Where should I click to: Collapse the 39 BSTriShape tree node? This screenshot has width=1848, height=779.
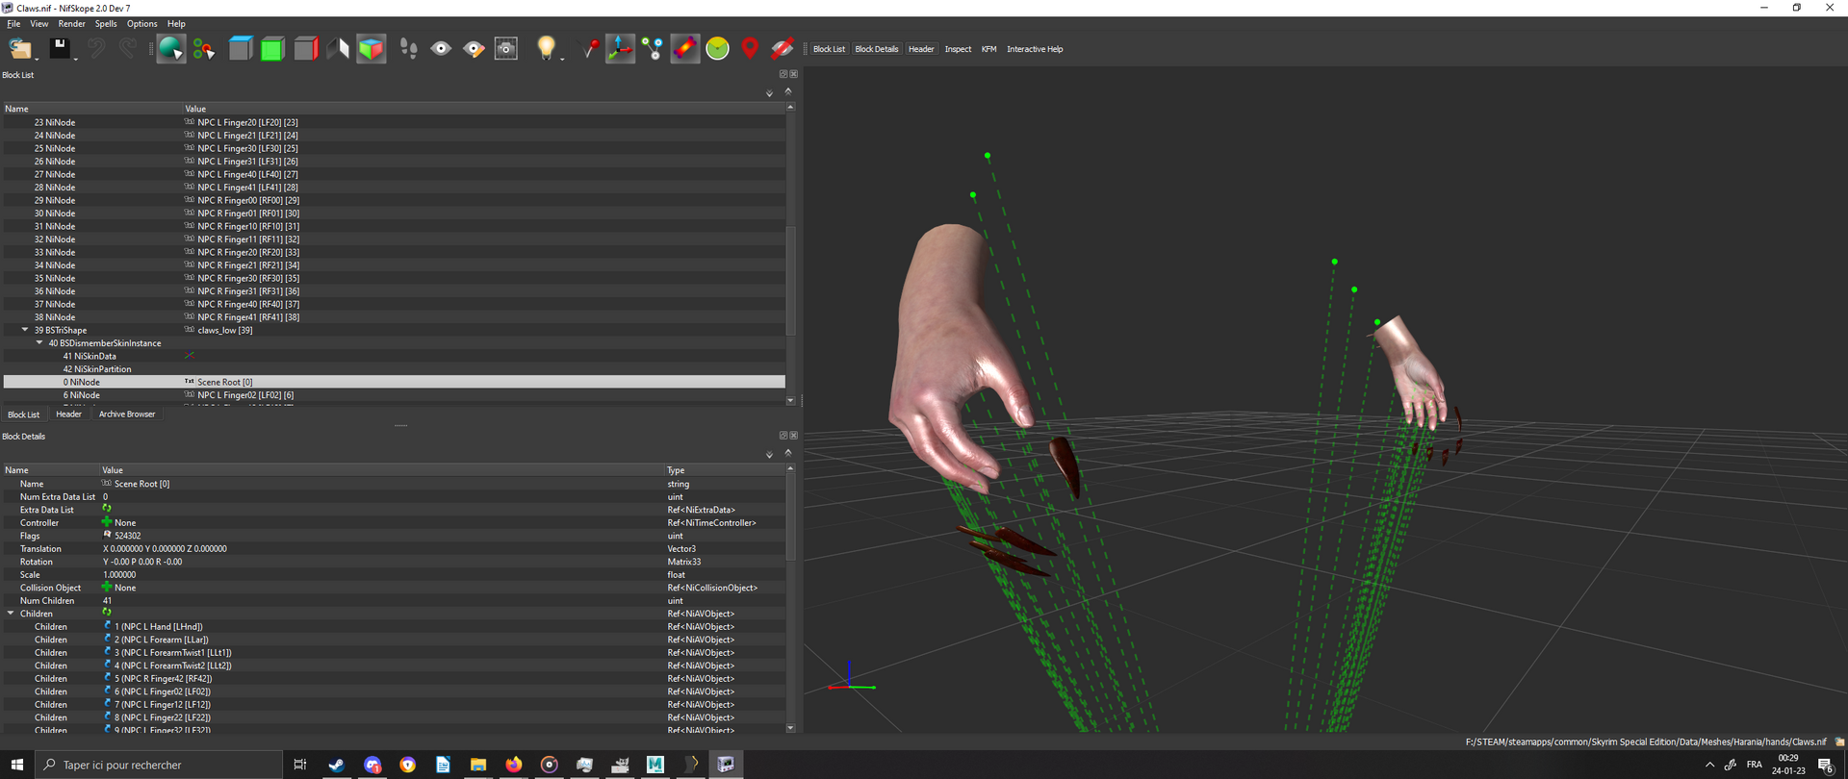[25, 330]
